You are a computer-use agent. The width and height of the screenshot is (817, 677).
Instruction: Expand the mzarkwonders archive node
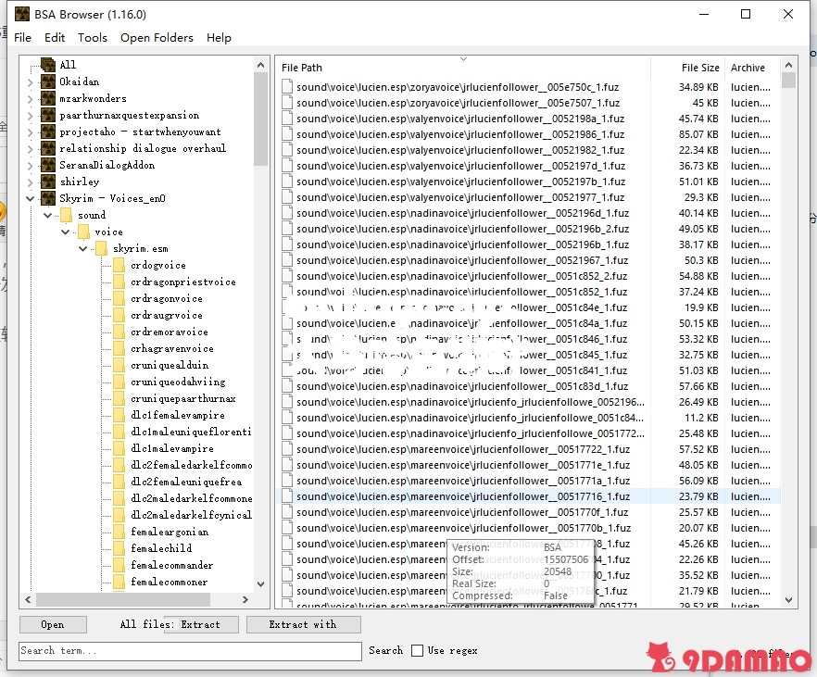(x=31, y=98)
